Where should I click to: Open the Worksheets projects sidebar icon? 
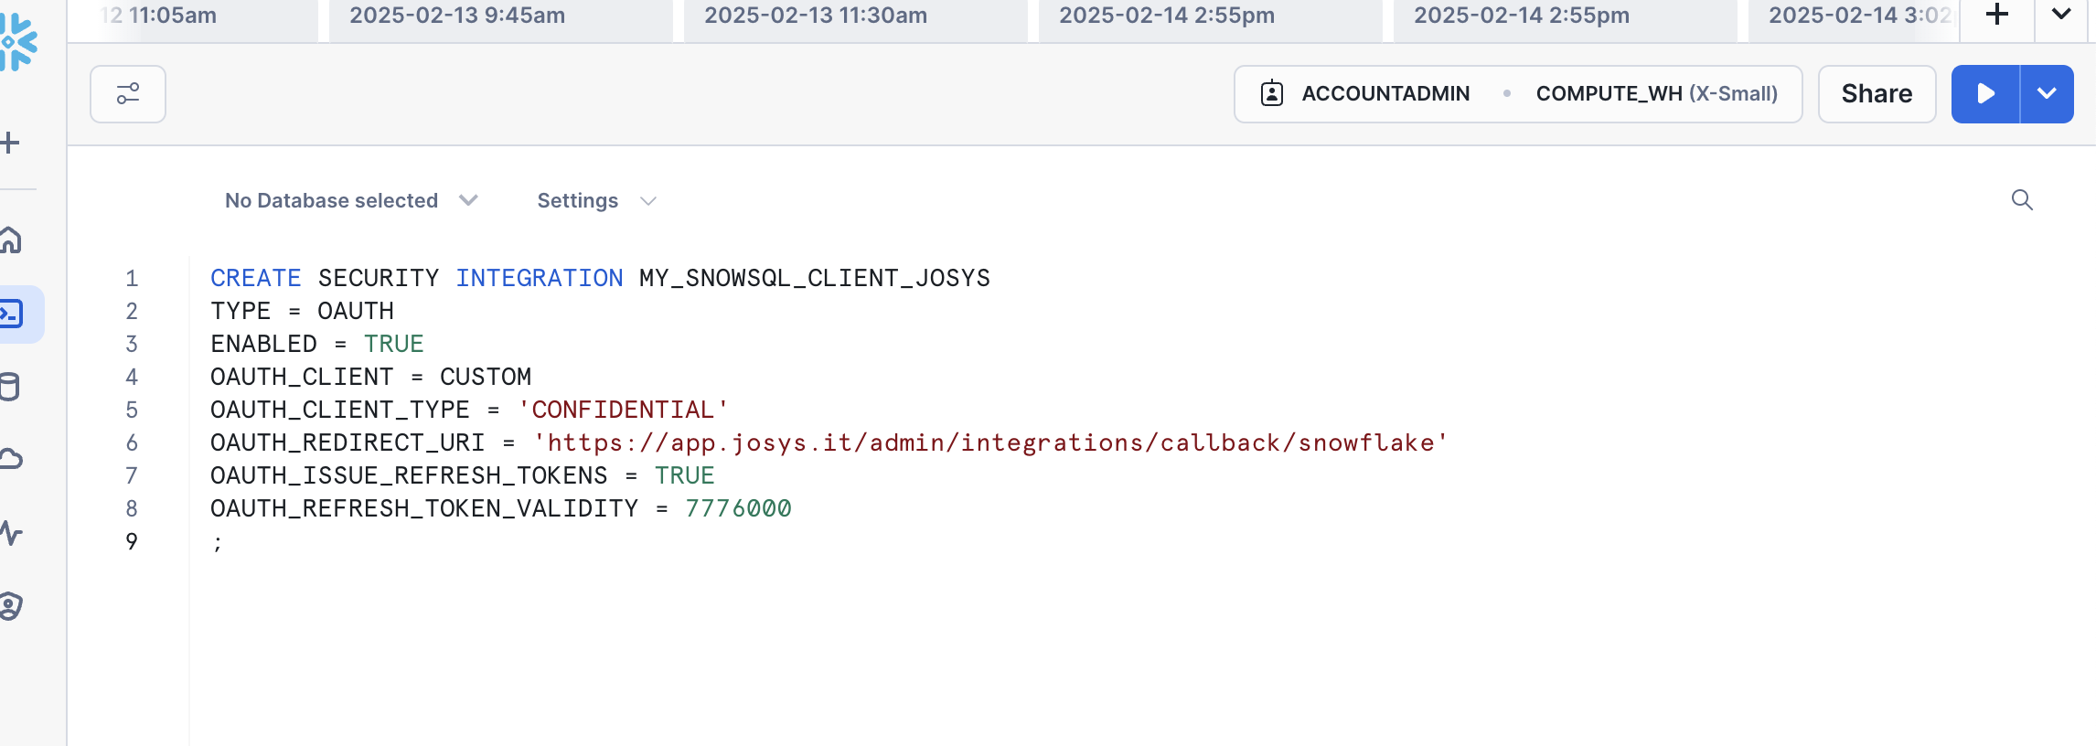(13, 314)
